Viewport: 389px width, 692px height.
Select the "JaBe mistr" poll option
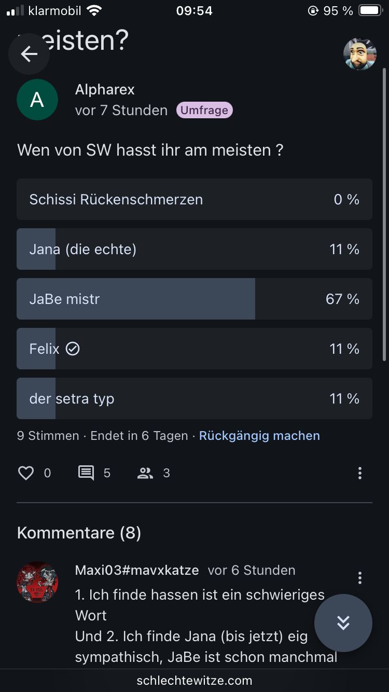(x=194, y=299)
